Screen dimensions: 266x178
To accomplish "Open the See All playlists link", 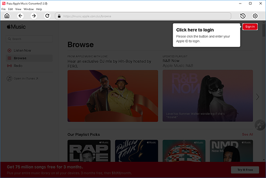I will (x=247, y=134).
